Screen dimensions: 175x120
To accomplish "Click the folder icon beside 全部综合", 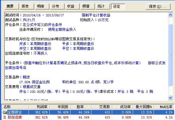I will pyautogui.click(x=4, y=112).
